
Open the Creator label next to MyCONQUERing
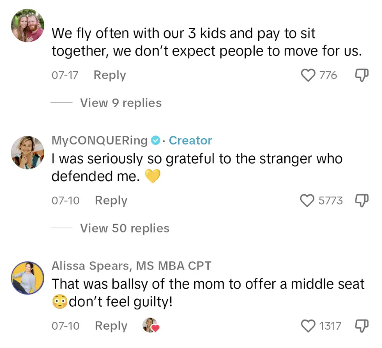191,140
